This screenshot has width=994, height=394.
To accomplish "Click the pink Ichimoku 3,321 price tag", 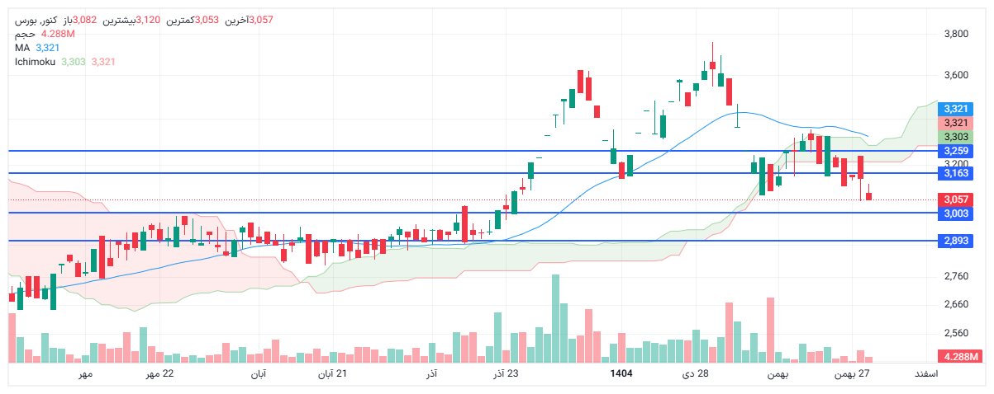I will [x=956, y=123].
